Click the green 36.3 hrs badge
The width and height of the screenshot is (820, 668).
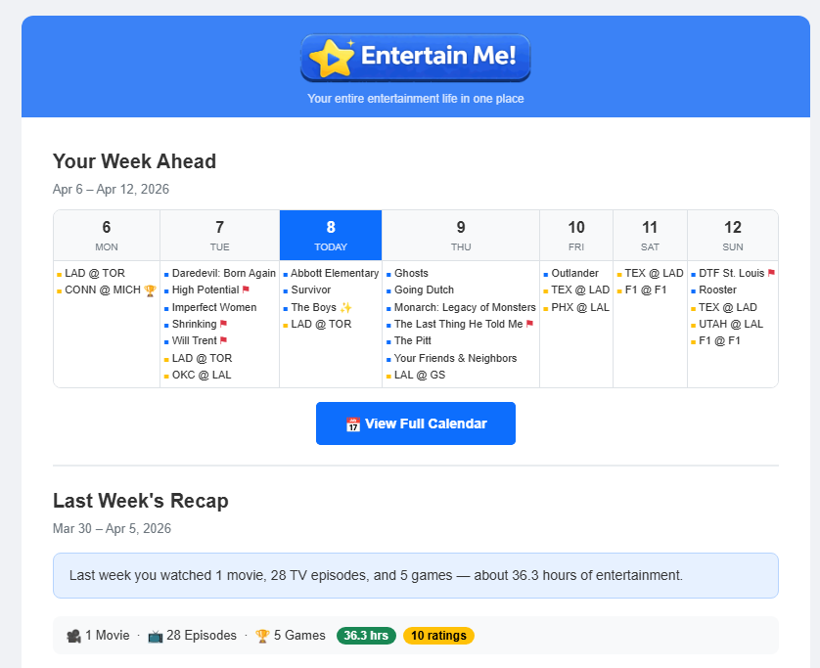(366, 636)
